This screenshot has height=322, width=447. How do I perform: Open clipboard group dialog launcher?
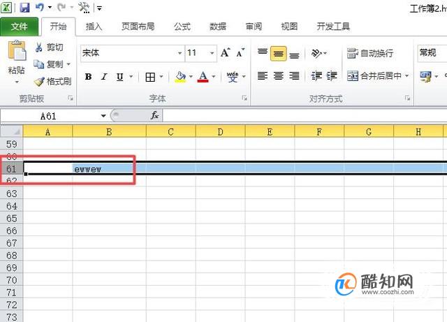70,98
